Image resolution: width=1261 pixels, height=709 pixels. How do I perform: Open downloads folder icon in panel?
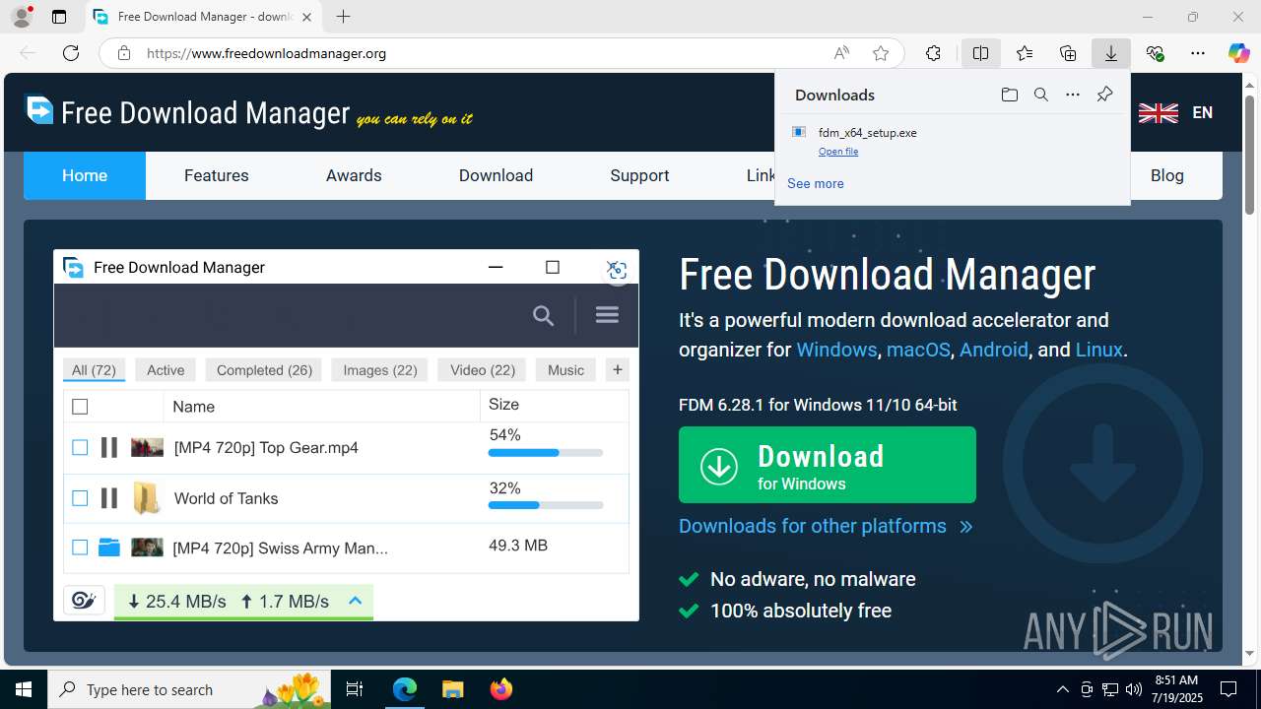tap(1009, 95)
